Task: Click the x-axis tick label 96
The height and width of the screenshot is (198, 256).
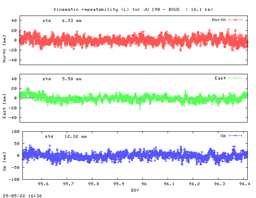Action: 144,184
